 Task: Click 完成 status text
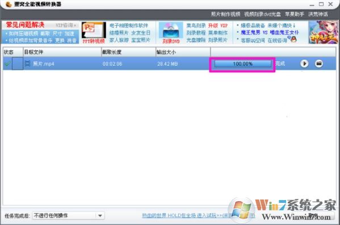280,63
